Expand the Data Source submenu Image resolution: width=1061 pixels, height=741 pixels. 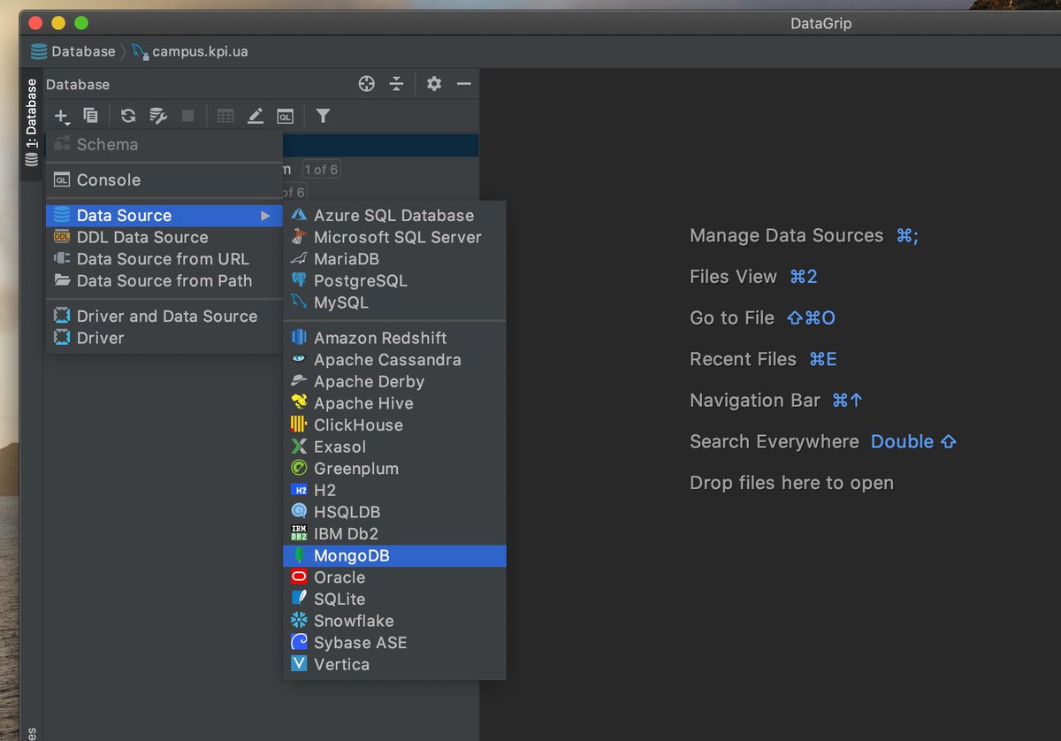coord(164,216)
